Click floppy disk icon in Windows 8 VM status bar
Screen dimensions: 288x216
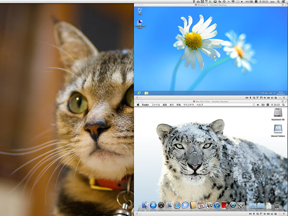261,98
